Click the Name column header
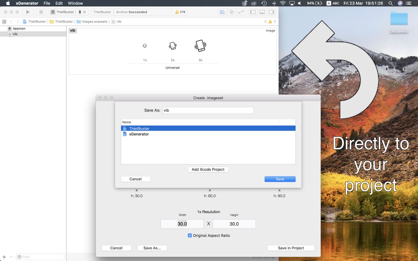The height and width of the screenshot is (261, 418). point(200,122)
